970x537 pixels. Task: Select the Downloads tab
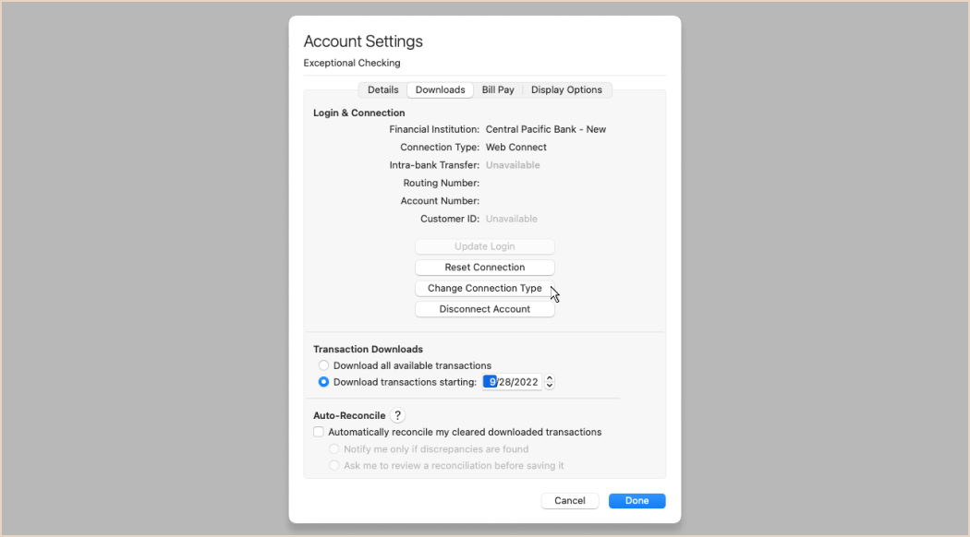coord(440,89)
